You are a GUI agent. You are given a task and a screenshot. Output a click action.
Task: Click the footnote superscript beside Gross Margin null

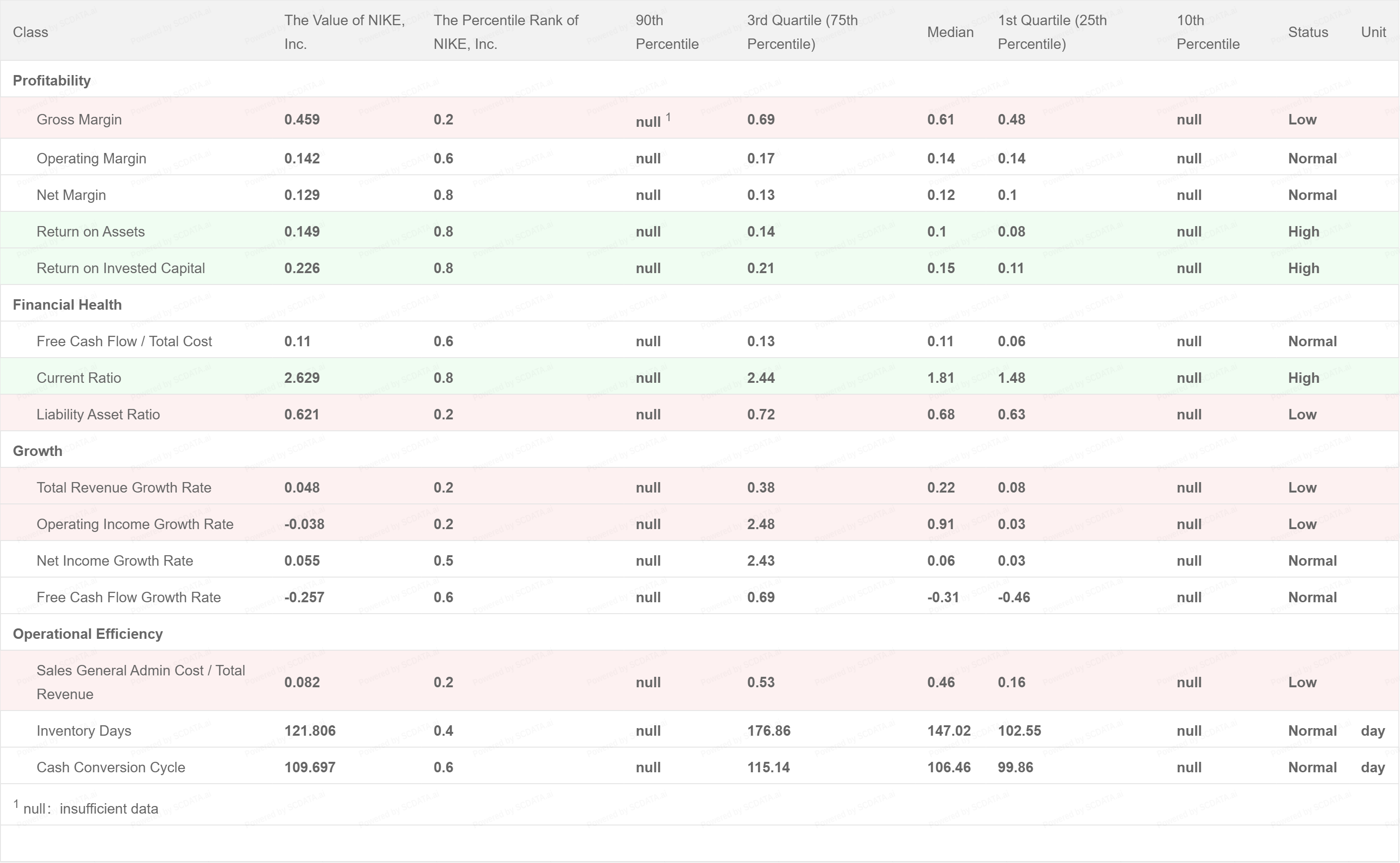pos(668,116)
